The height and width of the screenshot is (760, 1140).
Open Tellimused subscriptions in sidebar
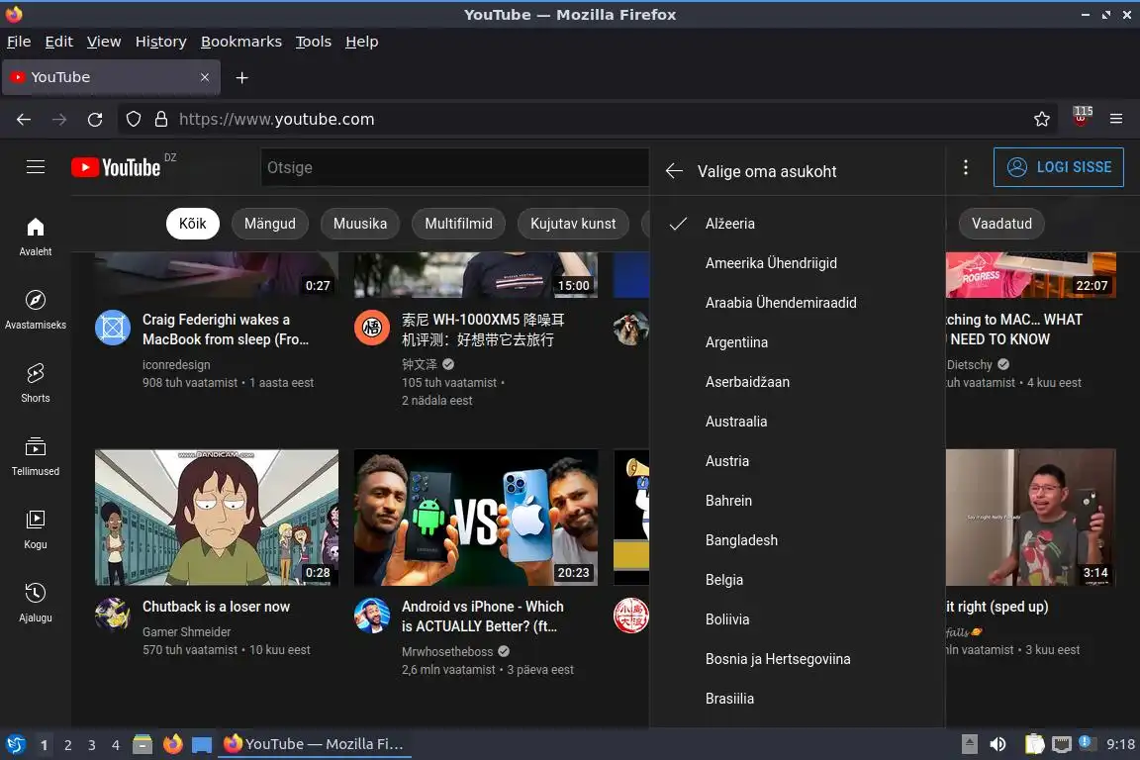tap(35, 457)
